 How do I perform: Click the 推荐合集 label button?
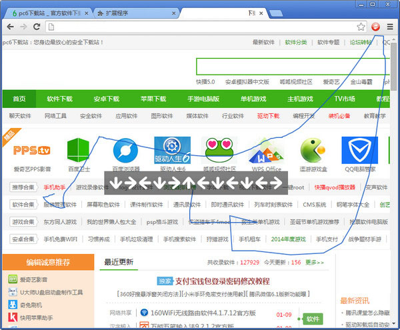23,187
